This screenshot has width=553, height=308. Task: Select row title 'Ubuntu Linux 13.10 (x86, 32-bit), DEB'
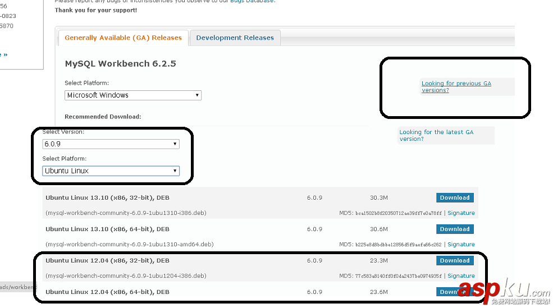[107, 197]
